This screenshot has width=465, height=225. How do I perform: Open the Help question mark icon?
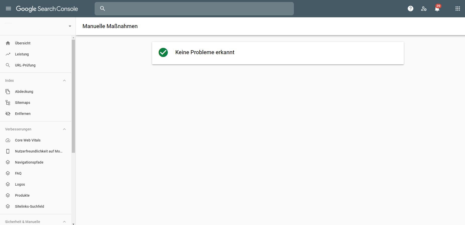click(411, 9)
